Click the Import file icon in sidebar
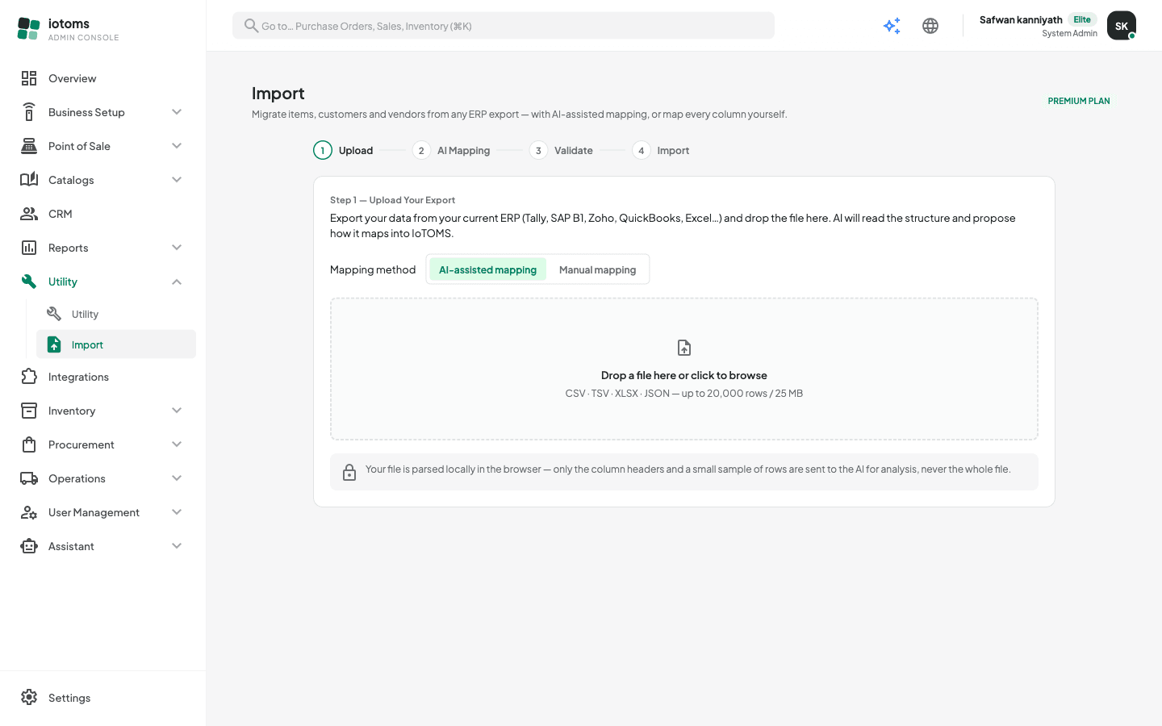The image size is (1162, 726). (54, 344)
